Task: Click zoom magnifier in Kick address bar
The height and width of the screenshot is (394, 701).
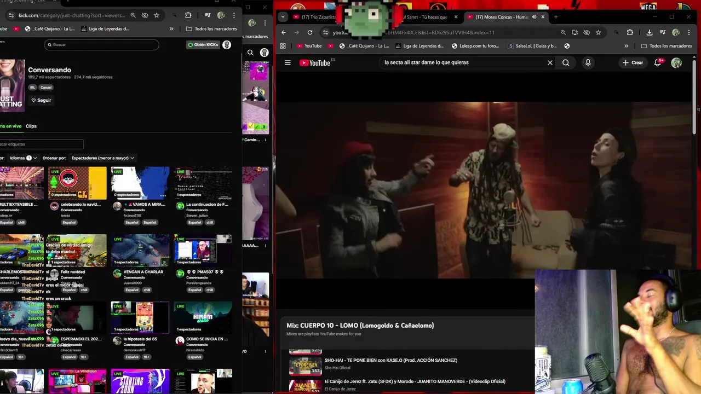Action: coord(133,15)
